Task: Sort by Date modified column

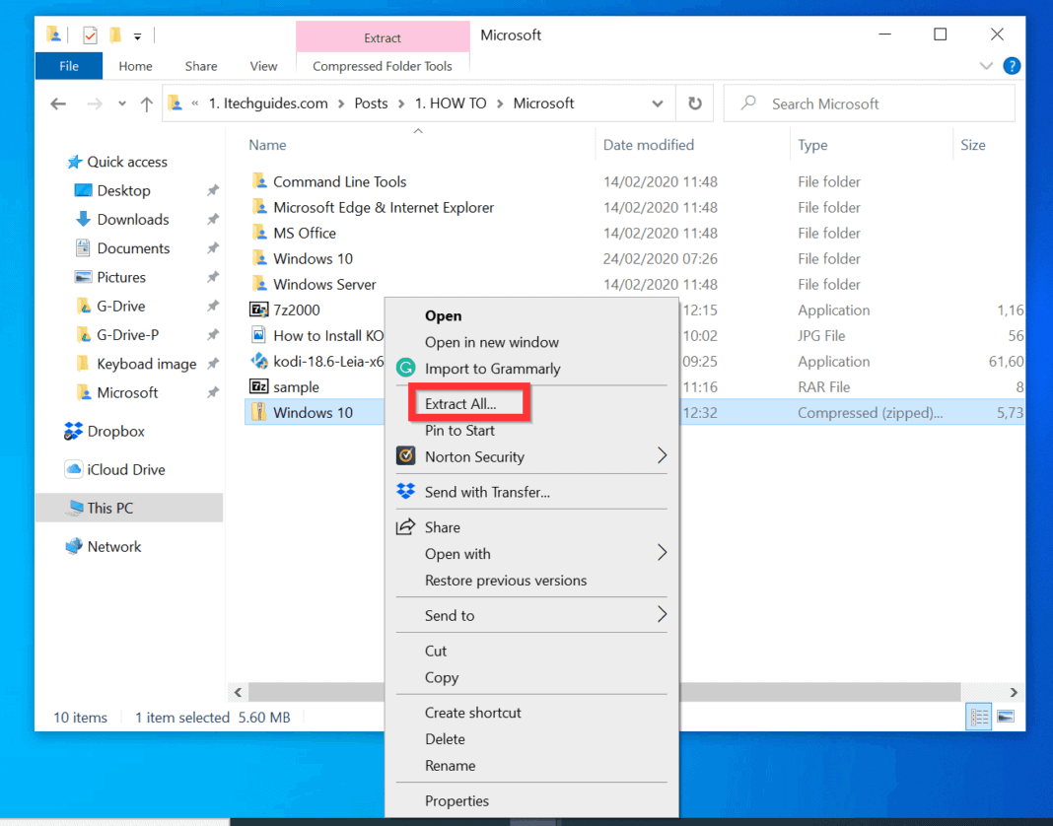Action: pos(648,145)
